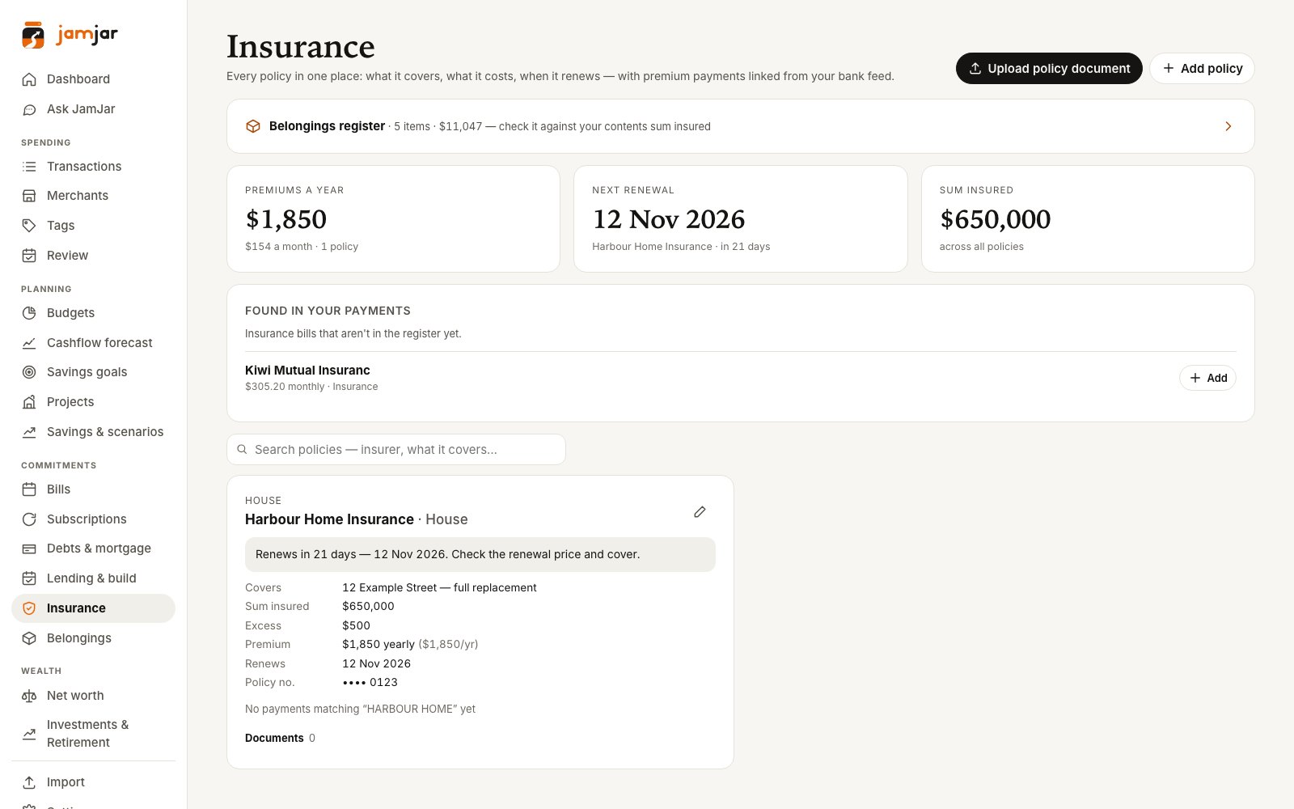Click Upload policy document button
This screenshot has height=809, width=1294.
[1049, 69]
